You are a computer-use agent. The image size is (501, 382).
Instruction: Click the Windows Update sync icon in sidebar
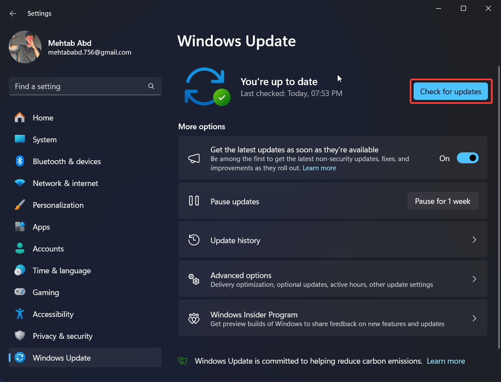(x=20, y=358)
